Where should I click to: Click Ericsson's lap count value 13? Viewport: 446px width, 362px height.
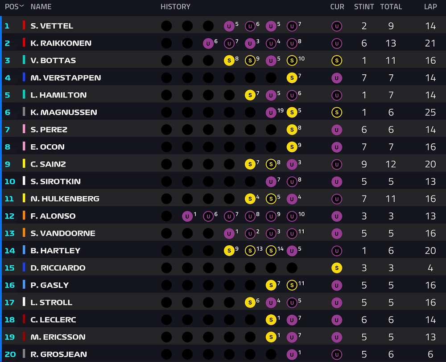coord(430,337)
